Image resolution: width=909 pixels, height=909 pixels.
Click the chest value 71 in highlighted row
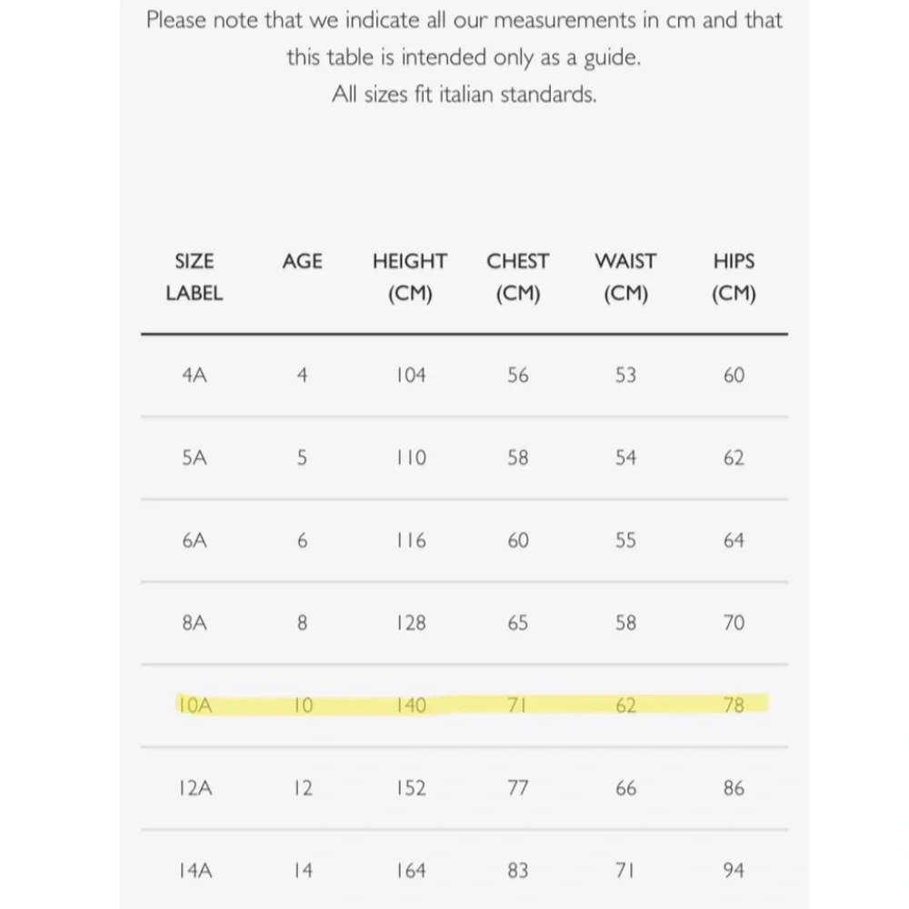click(x=517, y=705)
